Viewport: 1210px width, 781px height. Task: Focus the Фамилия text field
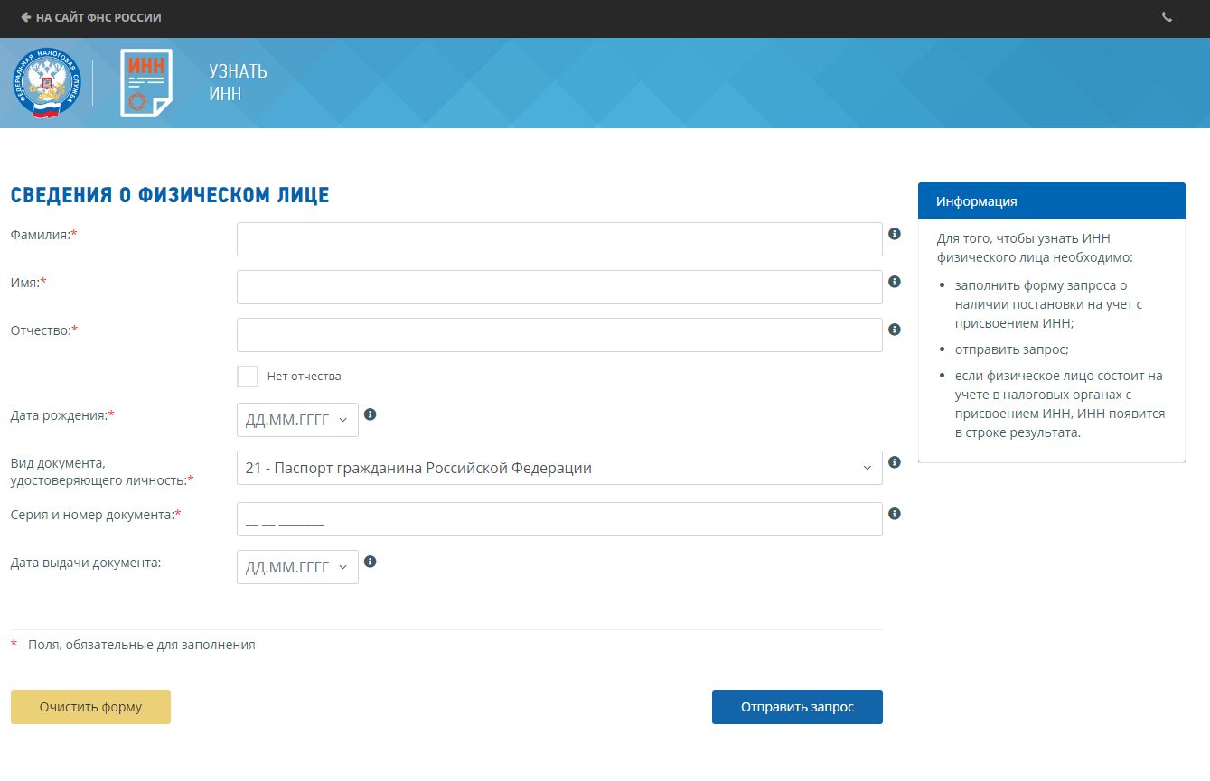(x=558, y=239)
